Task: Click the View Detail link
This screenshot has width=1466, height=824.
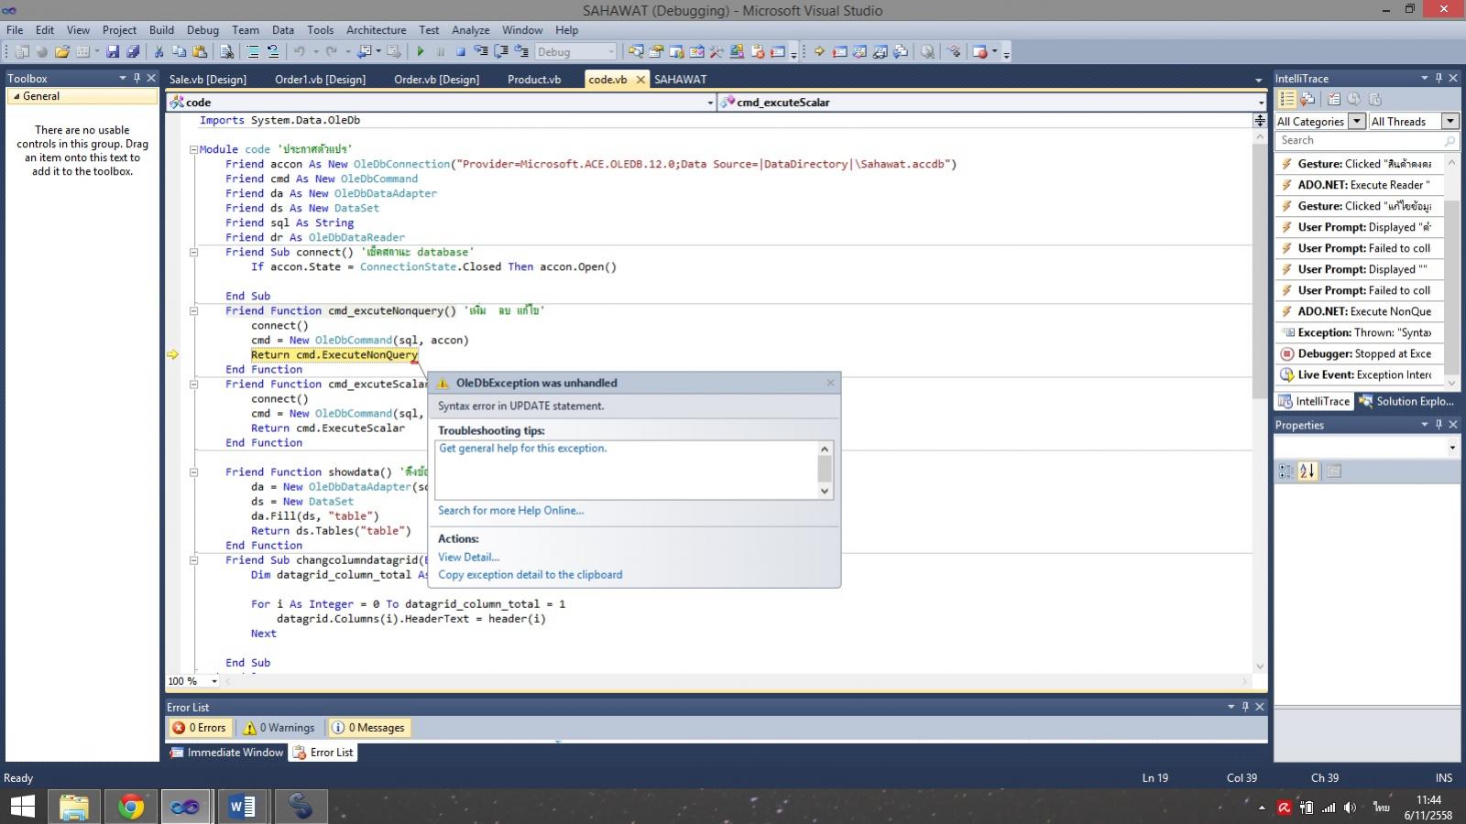Action: click(x=468, y=557)
